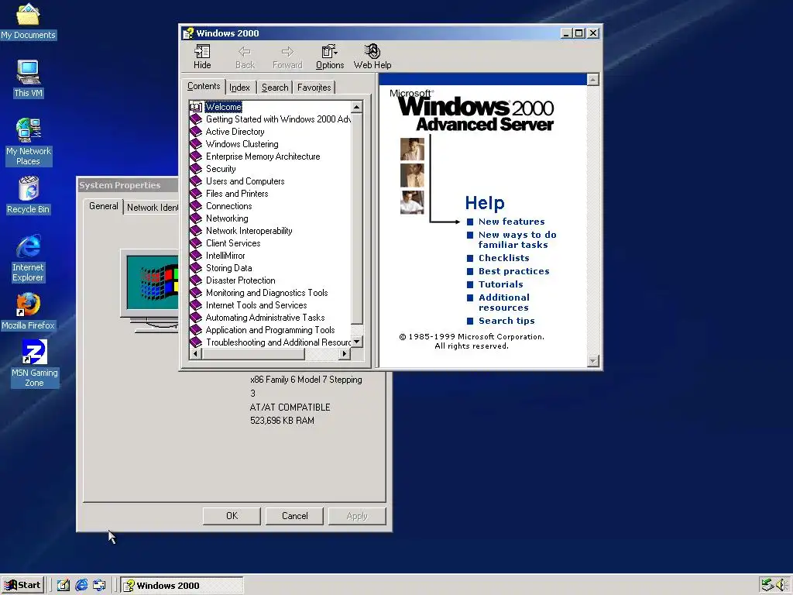Switch to the Index tab
Viewport: 793px width, 595px height.
pyautogui.click(x=240, y=88)
